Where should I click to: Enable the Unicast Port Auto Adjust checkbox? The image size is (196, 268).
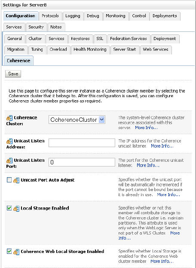click(x=9, y=180)
